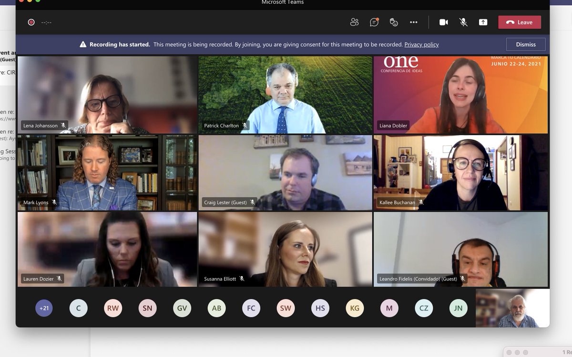The width and height of the screenshot is (572, 357).
Task: Select Kallee Buchanan's video tile
Action: pos(460,172)
